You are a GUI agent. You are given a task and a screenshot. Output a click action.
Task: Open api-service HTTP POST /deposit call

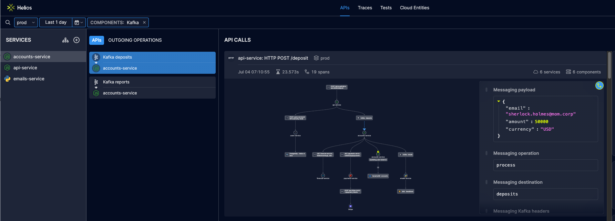(x=273, y=58)
